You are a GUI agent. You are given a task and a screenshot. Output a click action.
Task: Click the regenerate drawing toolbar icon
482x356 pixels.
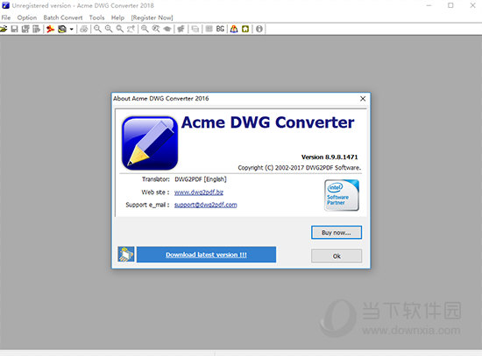click(x=181, y=29)
